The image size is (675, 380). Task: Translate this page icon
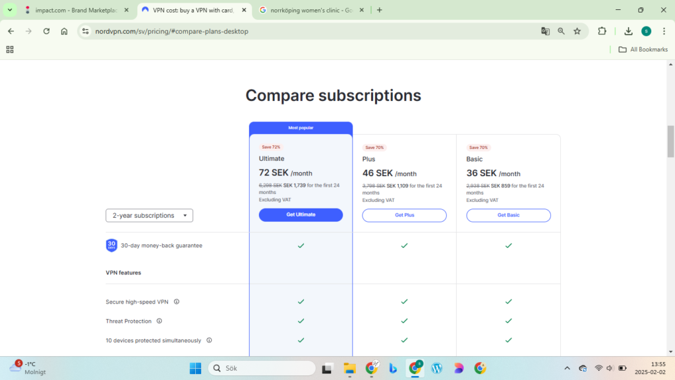pos(545,31)
